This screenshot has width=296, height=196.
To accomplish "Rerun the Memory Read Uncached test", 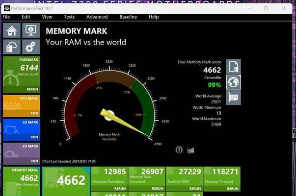I will pyautogui.click(x=158, y=189).
